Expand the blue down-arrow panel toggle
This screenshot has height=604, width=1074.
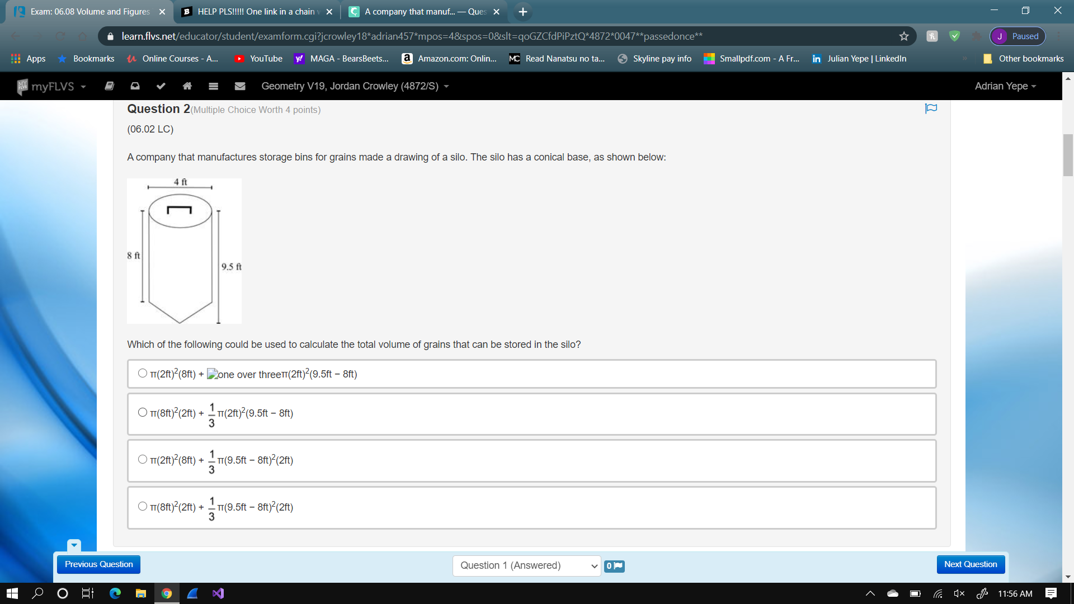[x=74, y=545]
